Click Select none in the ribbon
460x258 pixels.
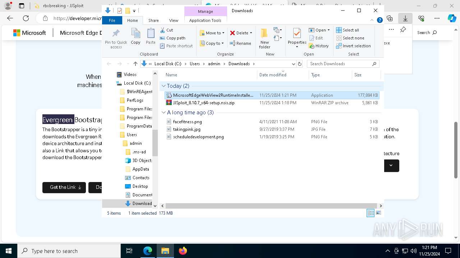(350, 38)
